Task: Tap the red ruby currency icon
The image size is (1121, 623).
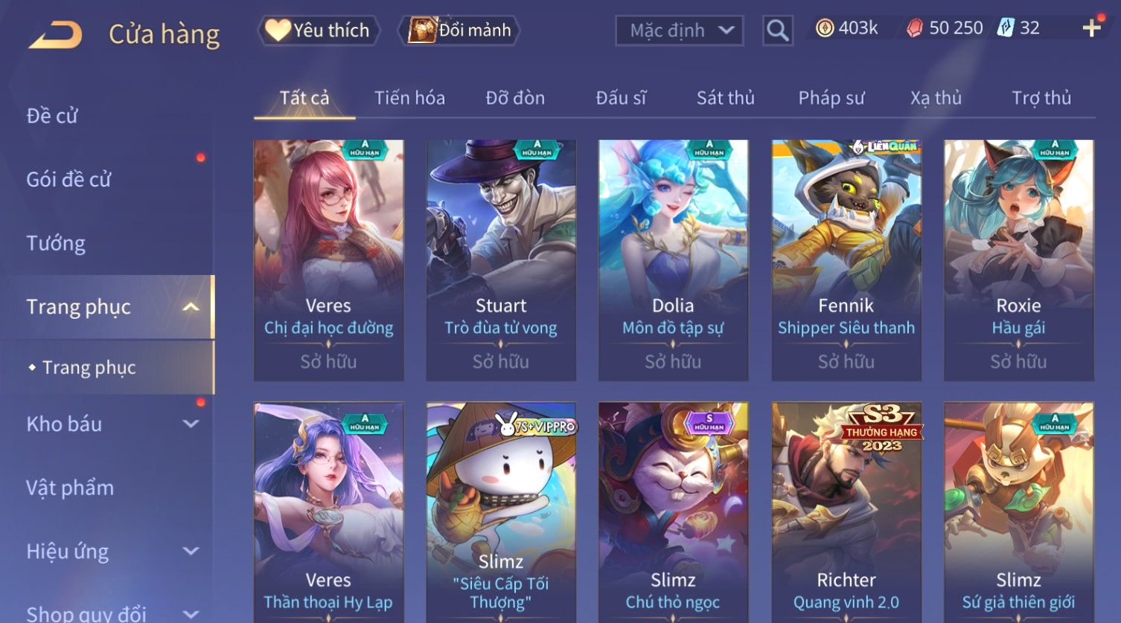Action: click(915, 28)
